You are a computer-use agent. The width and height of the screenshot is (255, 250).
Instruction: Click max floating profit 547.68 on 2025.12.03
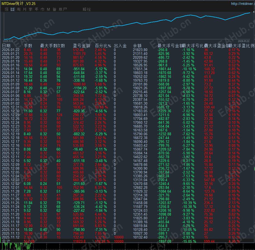coord(209,180)
